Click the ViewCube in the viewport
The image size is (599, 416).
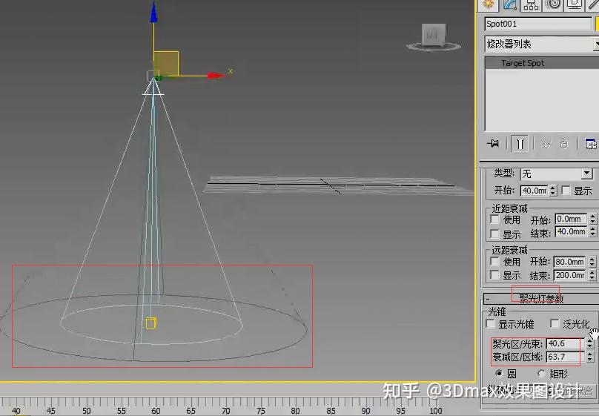(433, 36)
